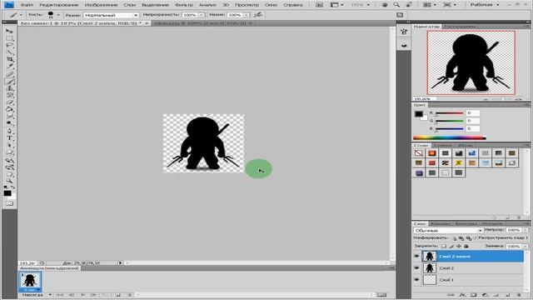Create a new layer

click(x=508, y=295)
